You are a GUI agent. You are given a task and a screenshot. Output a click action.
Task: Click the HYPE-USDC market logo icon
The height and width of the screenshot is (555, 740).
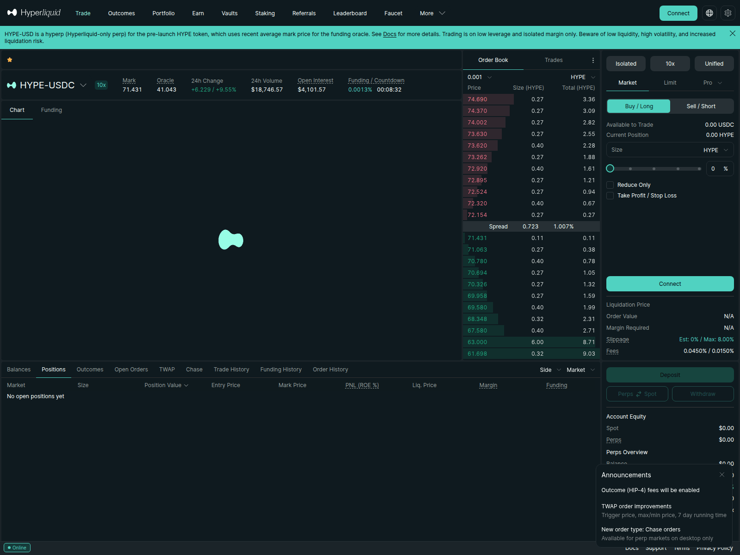(x=12, y=85)
